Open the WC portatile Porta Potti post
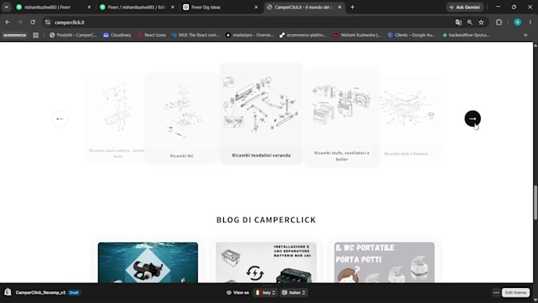Viewport: 538px width, 303px height. coord(385,263)
